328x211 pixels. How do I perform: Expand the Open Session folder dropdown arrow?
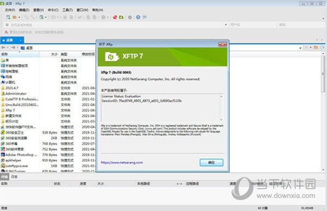pyautogui.click(x=19, y=17)
